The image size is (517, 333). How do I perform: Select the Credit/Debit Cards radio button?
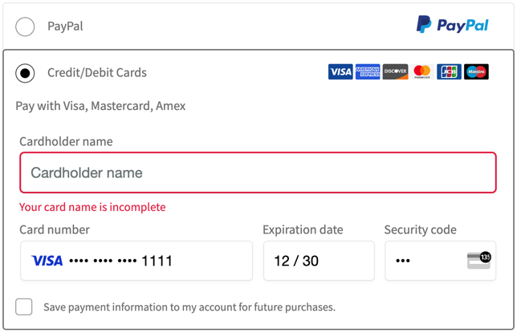click(25, 73)
